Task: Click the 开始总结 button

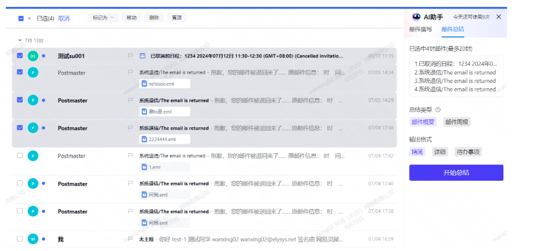Action: coord(456,173)
